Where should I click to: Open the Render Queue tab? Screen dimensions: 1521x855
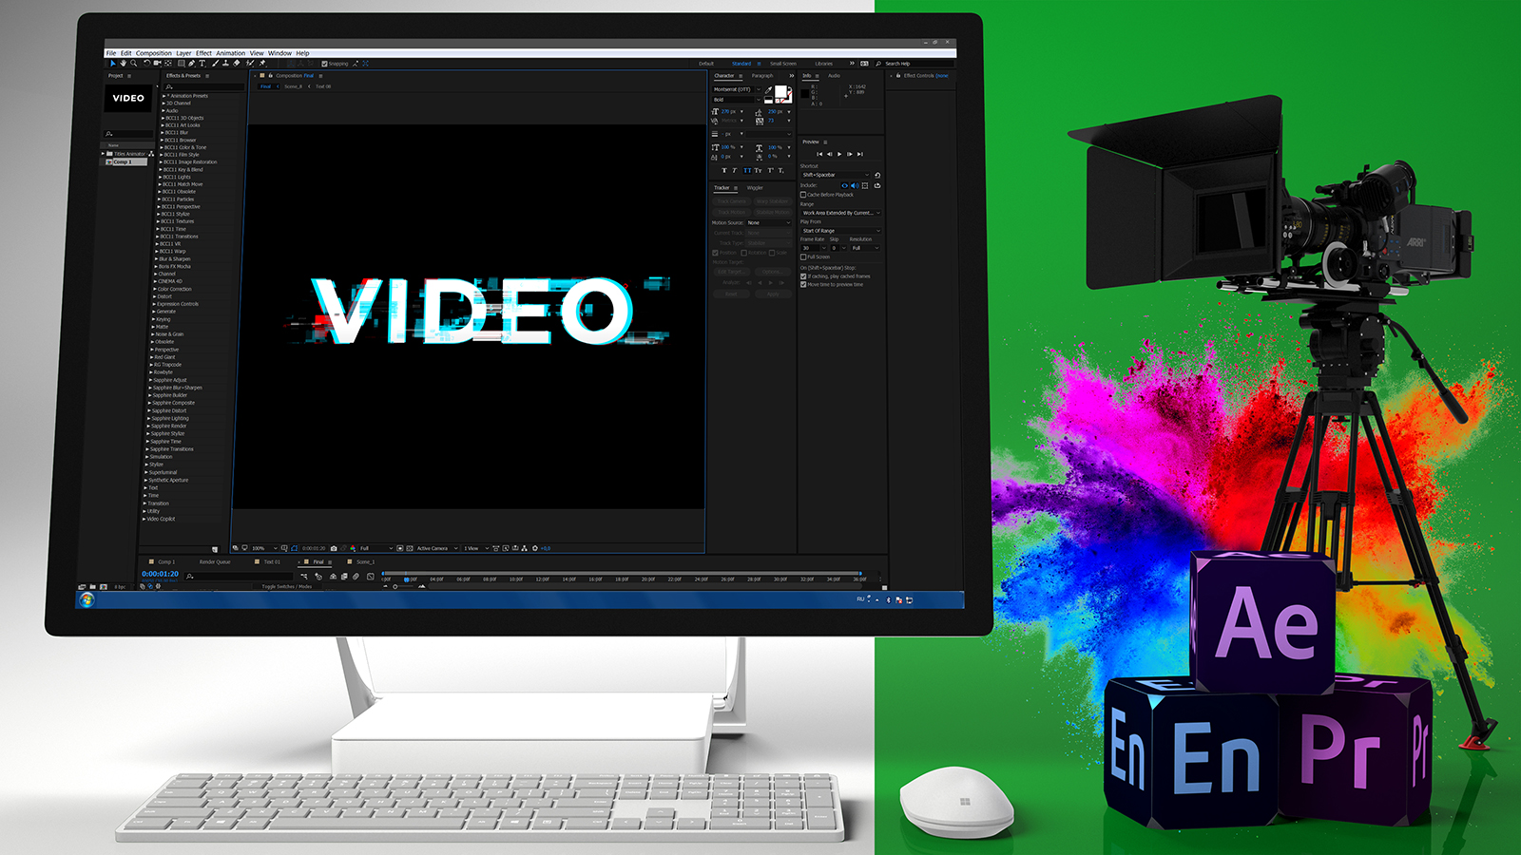pos(215,562)
